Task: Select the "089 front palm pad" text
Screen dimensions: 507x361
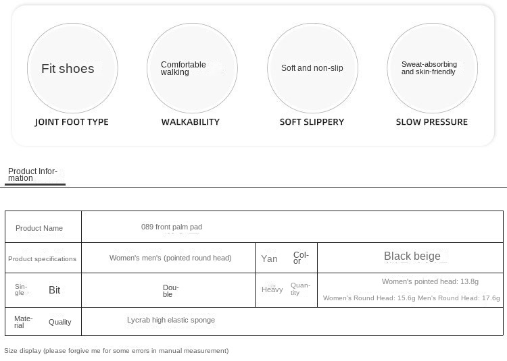Action: click(172, 227)
